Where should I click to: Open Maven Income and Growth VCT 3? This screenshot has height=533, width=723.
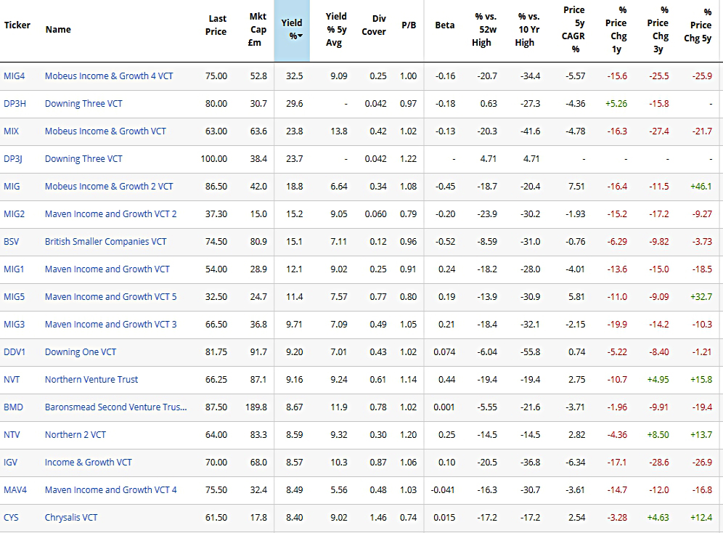coord(110,325)
